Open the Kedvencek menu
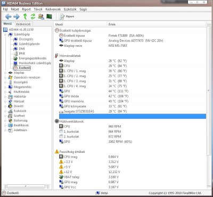This screenshot has height=197, width=213. pos(53,9)
